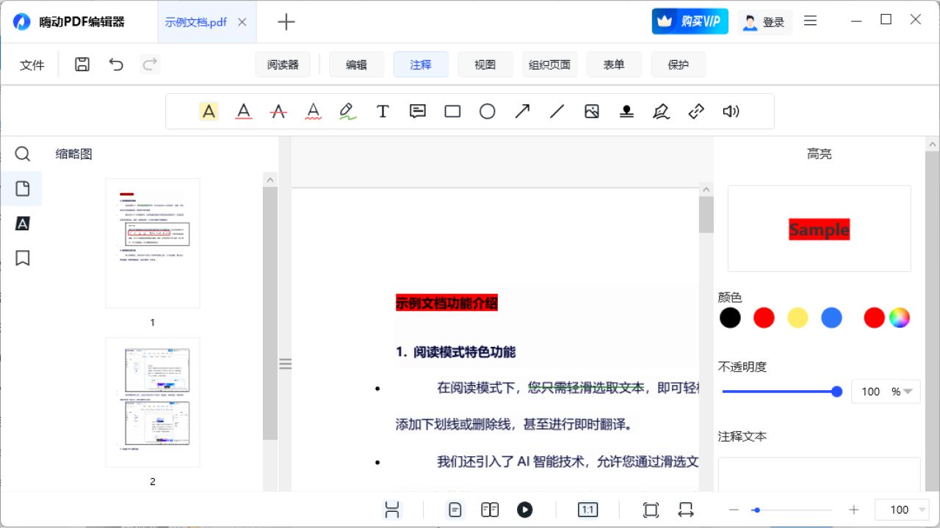Open the bookmarks panel in sidebar

pos(22,258)
